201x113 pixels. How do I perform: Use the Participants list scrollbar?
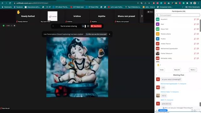[200, 26]
